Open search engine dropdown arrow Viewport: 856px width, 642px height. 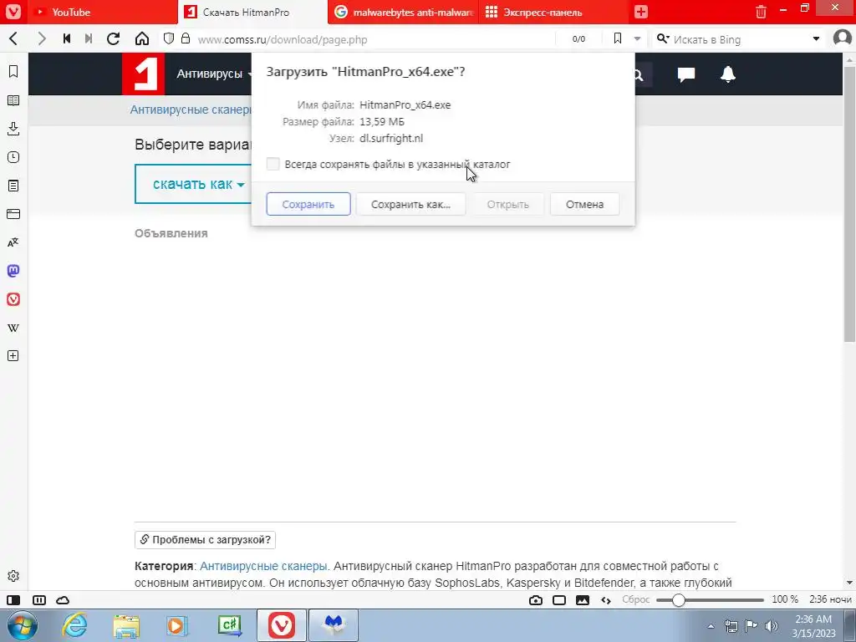tap(816, 38)
